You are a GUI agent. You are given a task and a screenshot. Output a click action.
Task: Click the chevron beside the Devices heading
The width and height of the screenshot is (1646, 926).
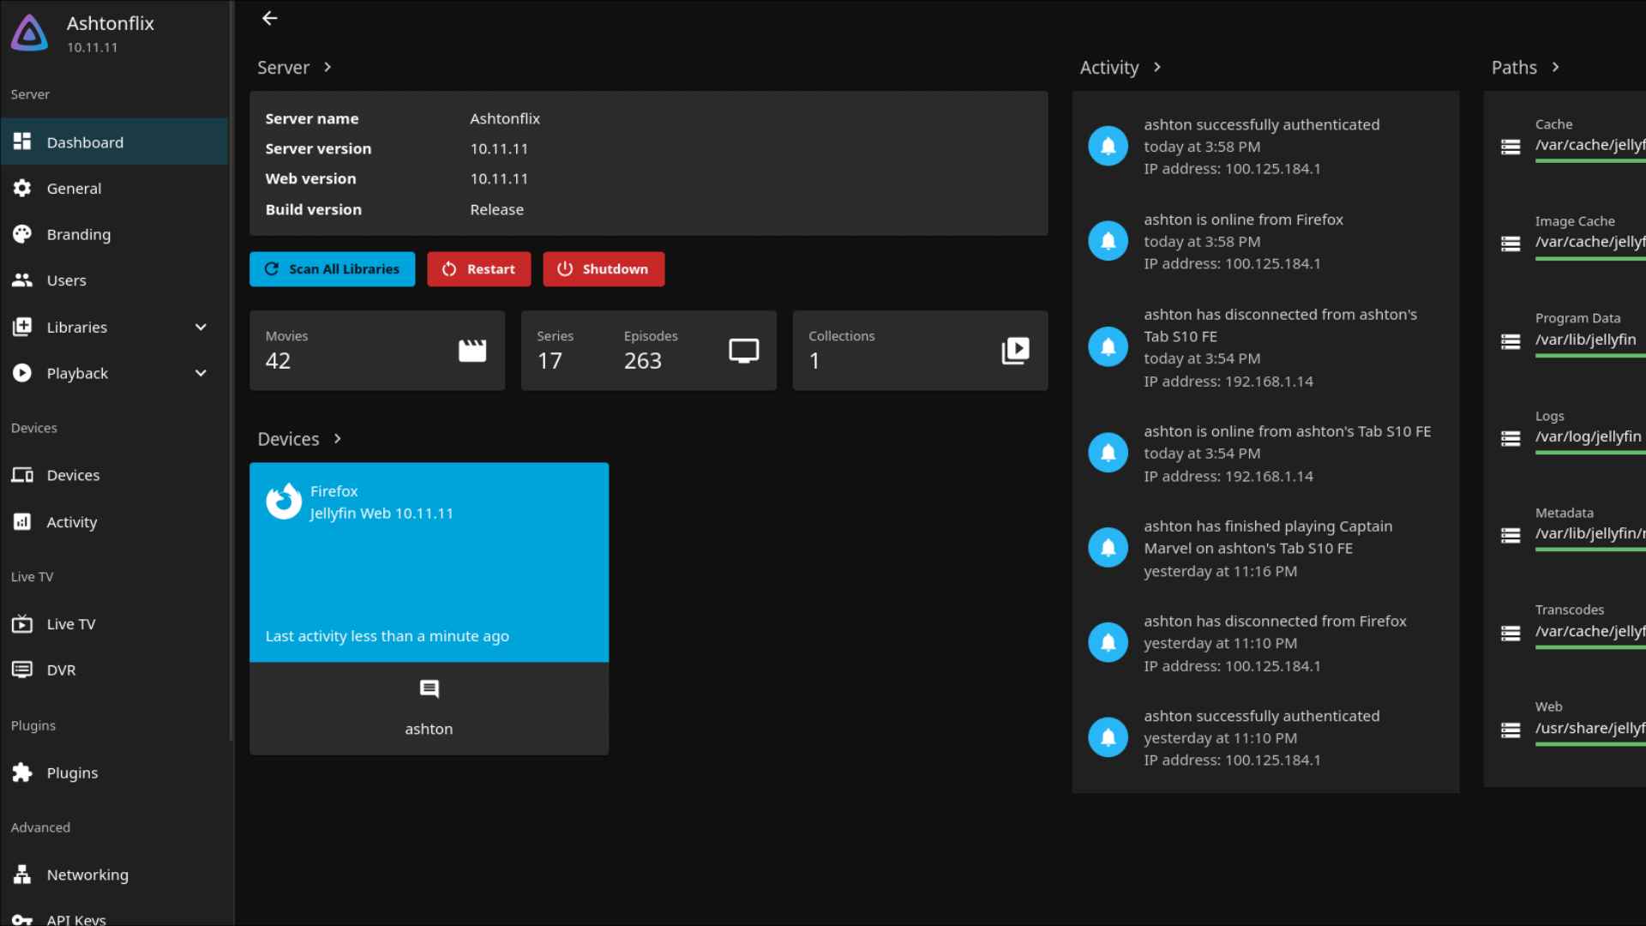click(x=338, y=438)
